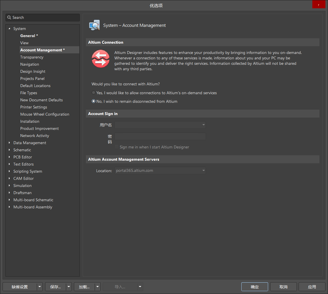Image resolution: width=328 pixels, height=294 pixels.
Task: Expand the CAM Editor node
Action: [9, 178]
